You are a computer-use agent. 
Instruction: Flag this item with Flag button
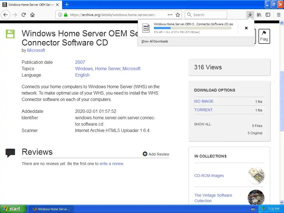[x=264, y=36]
